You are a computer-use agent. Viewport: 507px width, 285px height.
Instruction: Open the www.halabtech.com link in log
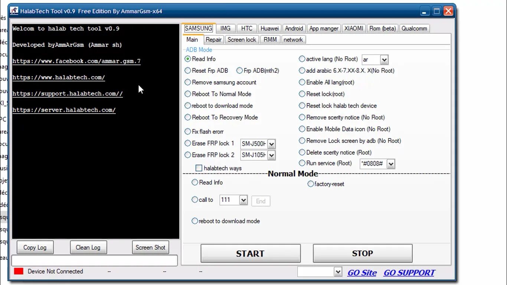(59, 78)
